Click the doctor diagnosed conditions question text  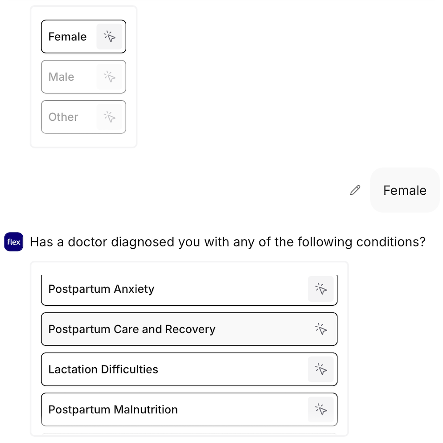coord(228,242)
